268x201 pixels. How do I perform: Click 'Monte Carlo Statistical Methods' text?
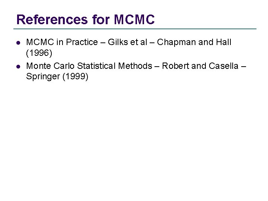[89, 66]
